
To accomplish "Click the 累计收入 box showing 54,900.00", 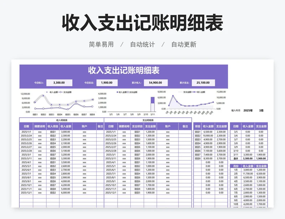I will 156,83.
